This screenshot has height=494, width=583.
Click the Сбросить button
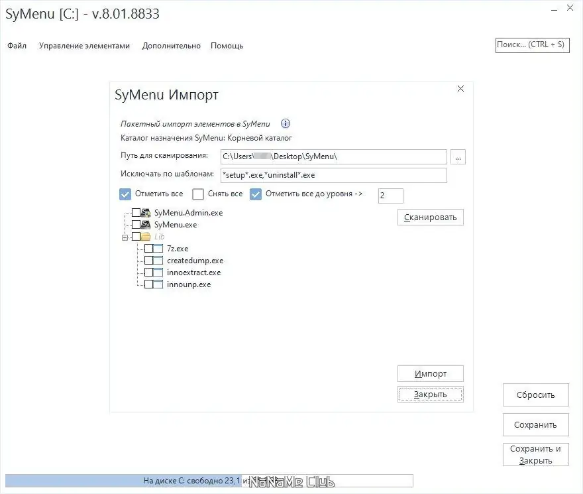coord(536,395)
